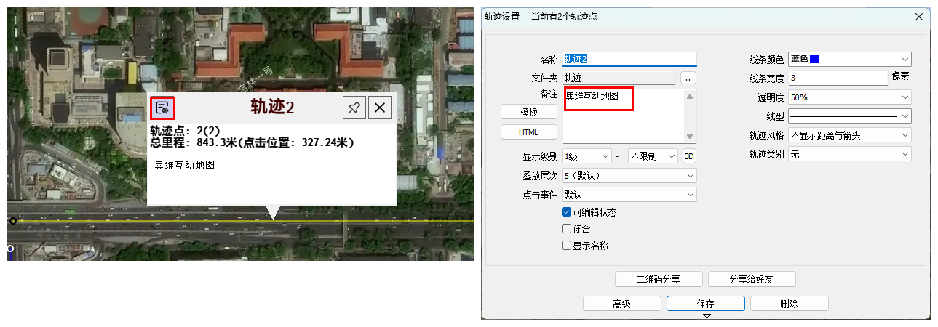Click the black track endpoint marker on road
The image size is (938, 327).
13,221
